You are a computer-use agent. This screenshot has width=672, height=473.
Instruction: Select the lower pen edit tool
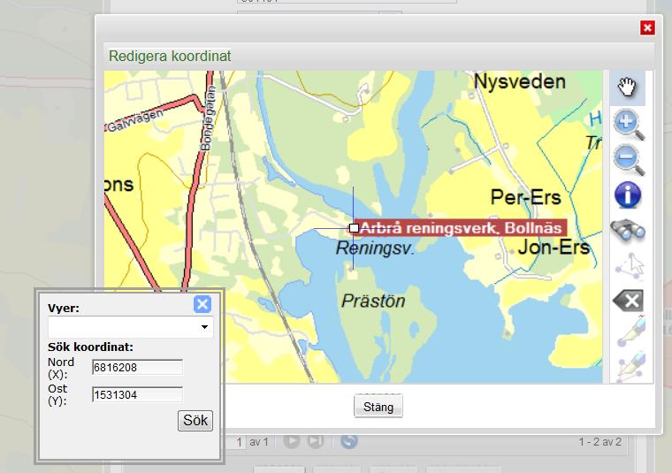(630, 366)
